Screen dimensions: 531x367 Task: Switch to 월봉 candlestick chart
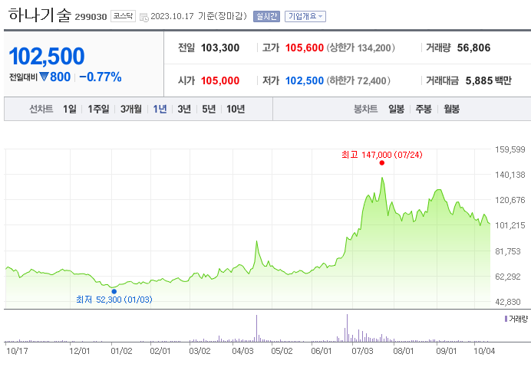pos(451,109)
